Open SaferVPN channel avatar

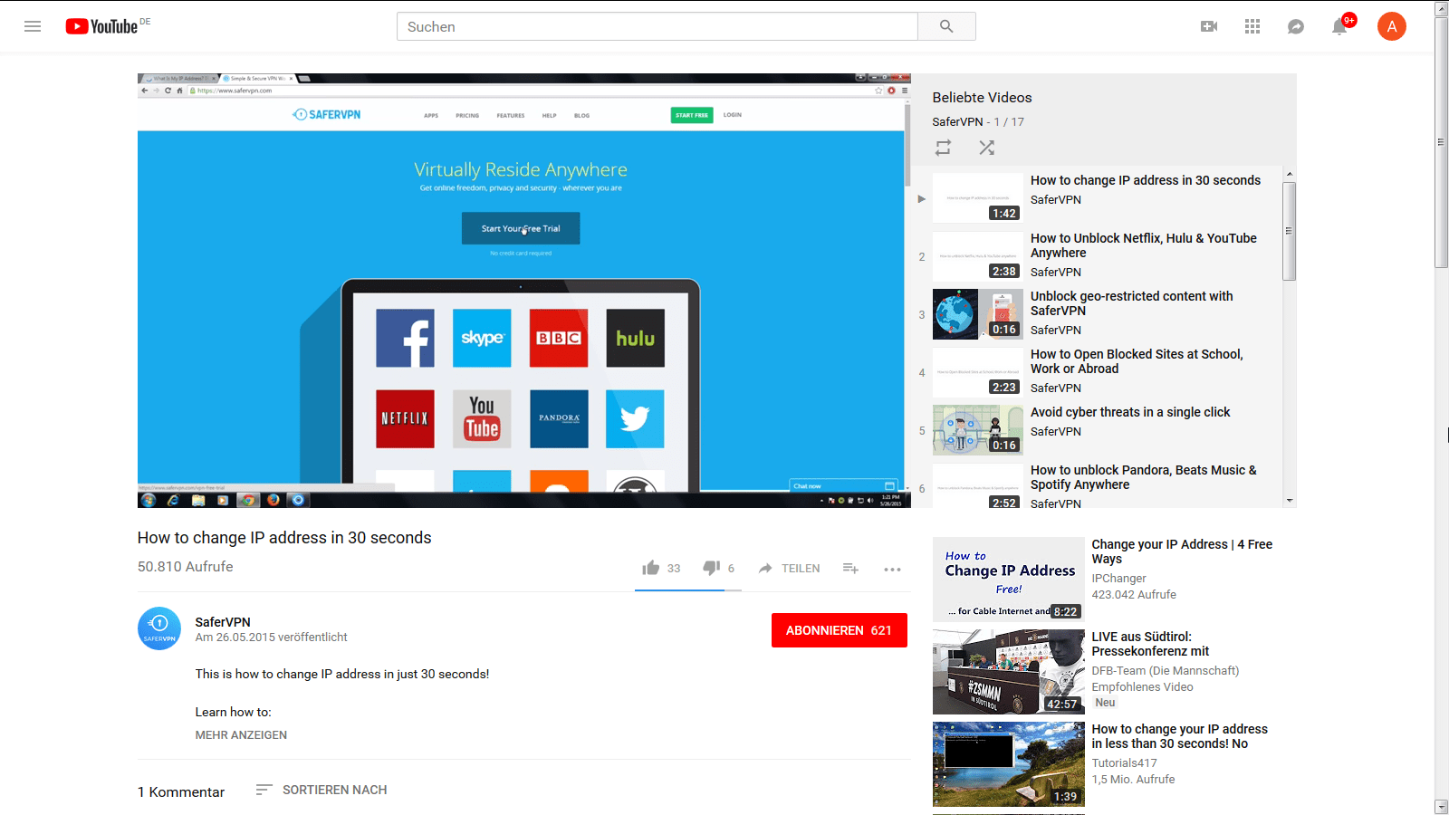(159, 628)
